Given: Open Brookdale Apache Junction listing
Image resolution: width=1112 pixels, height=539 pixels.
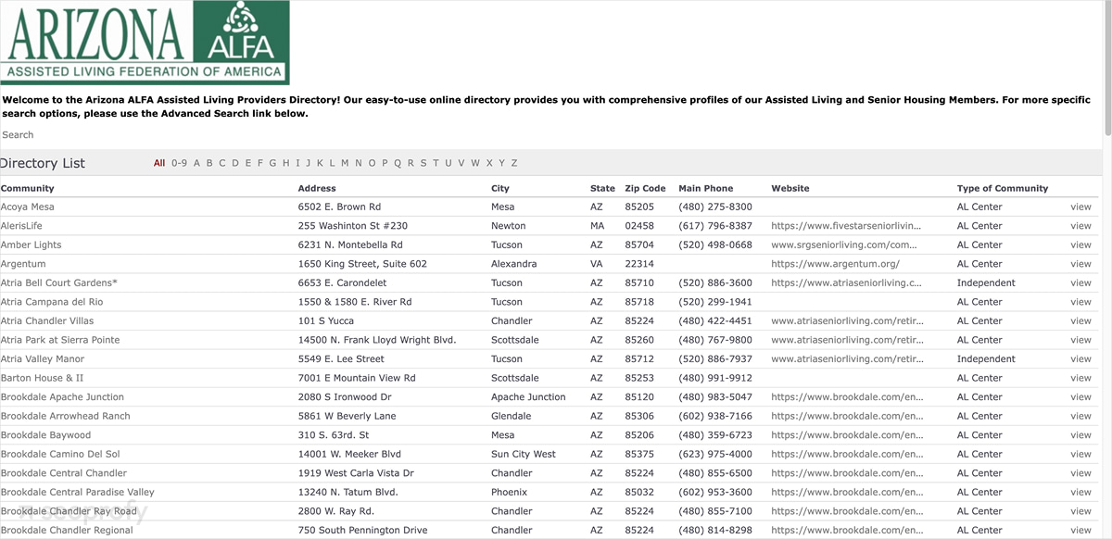Looking at the screenshot, I should (62, 396).
